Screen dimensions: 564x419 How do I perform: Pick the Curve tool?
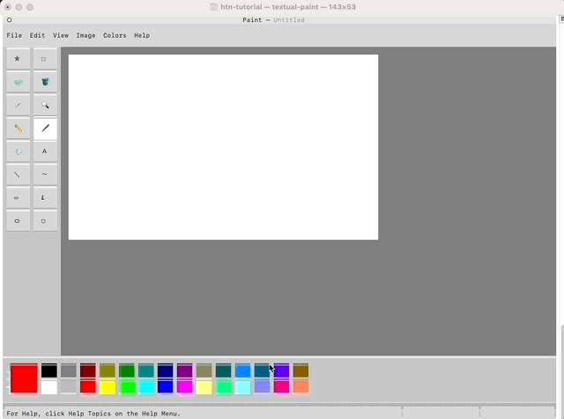[x=44, y=174]
